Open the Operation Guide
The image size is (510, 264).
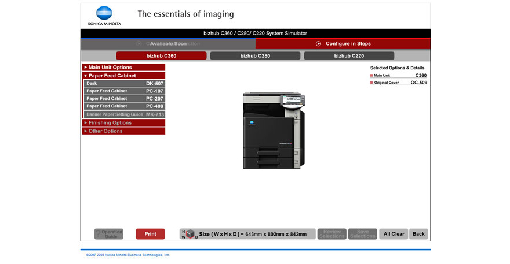[109, 234]
